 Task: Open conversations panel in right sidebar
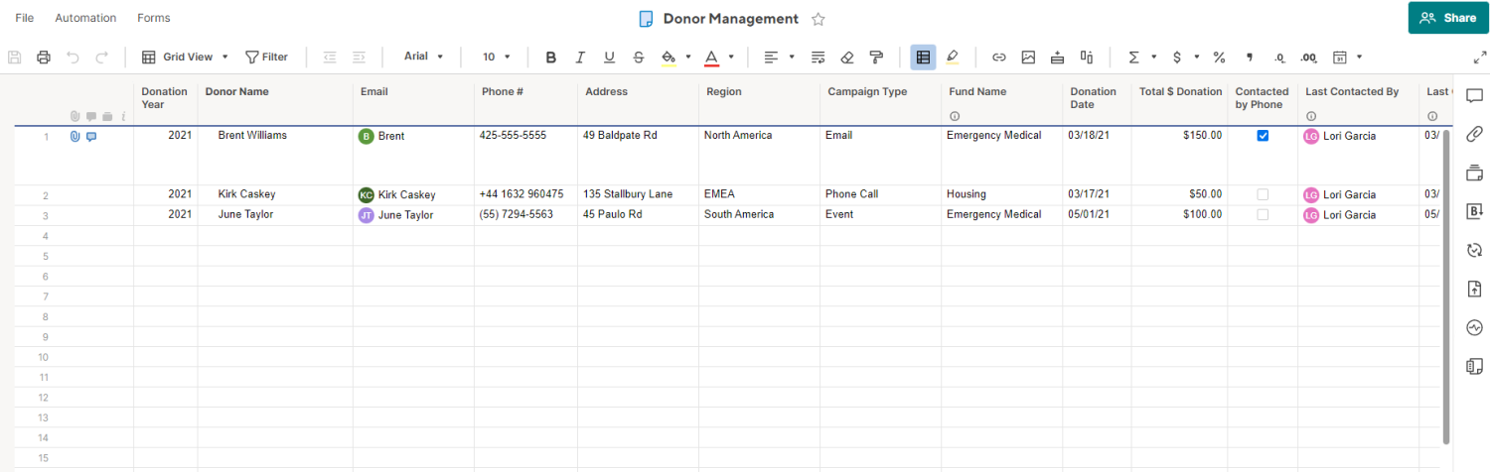1474,96
